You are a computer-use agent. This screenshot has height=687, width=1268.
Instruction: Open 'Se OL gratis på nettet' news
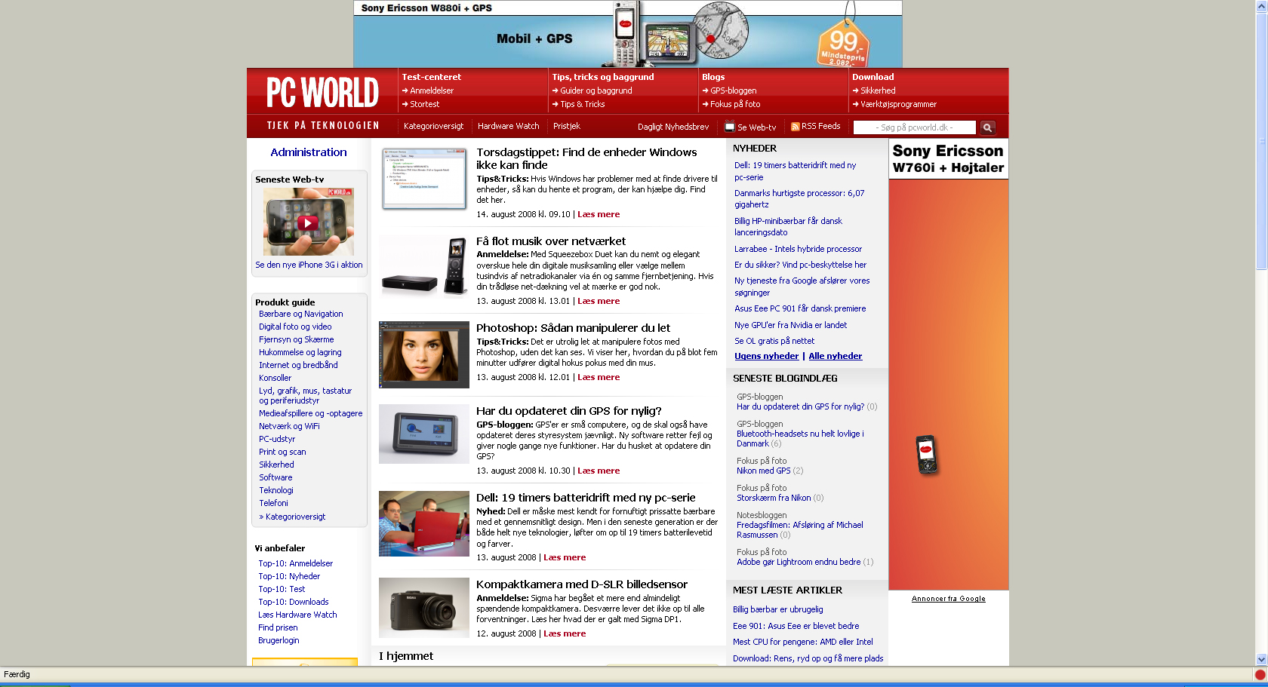point(774,341)
